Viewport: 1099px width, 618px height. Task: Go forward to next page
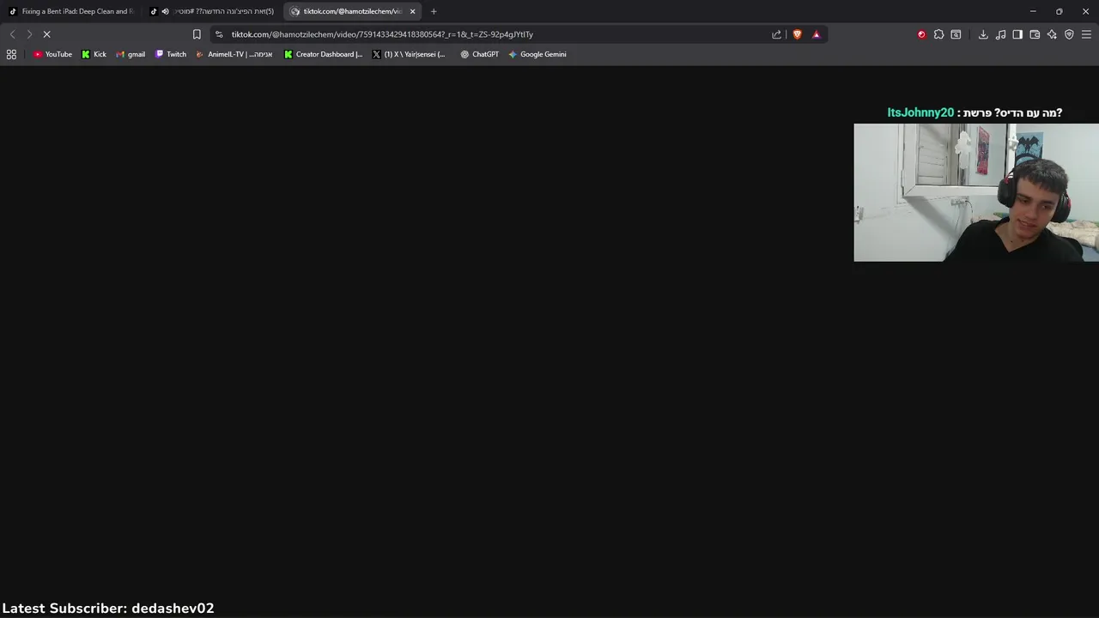29,34
